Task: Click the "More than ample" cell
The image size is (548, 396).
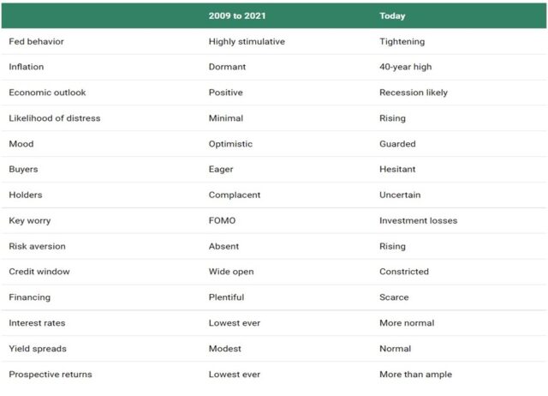Action: 415,375
